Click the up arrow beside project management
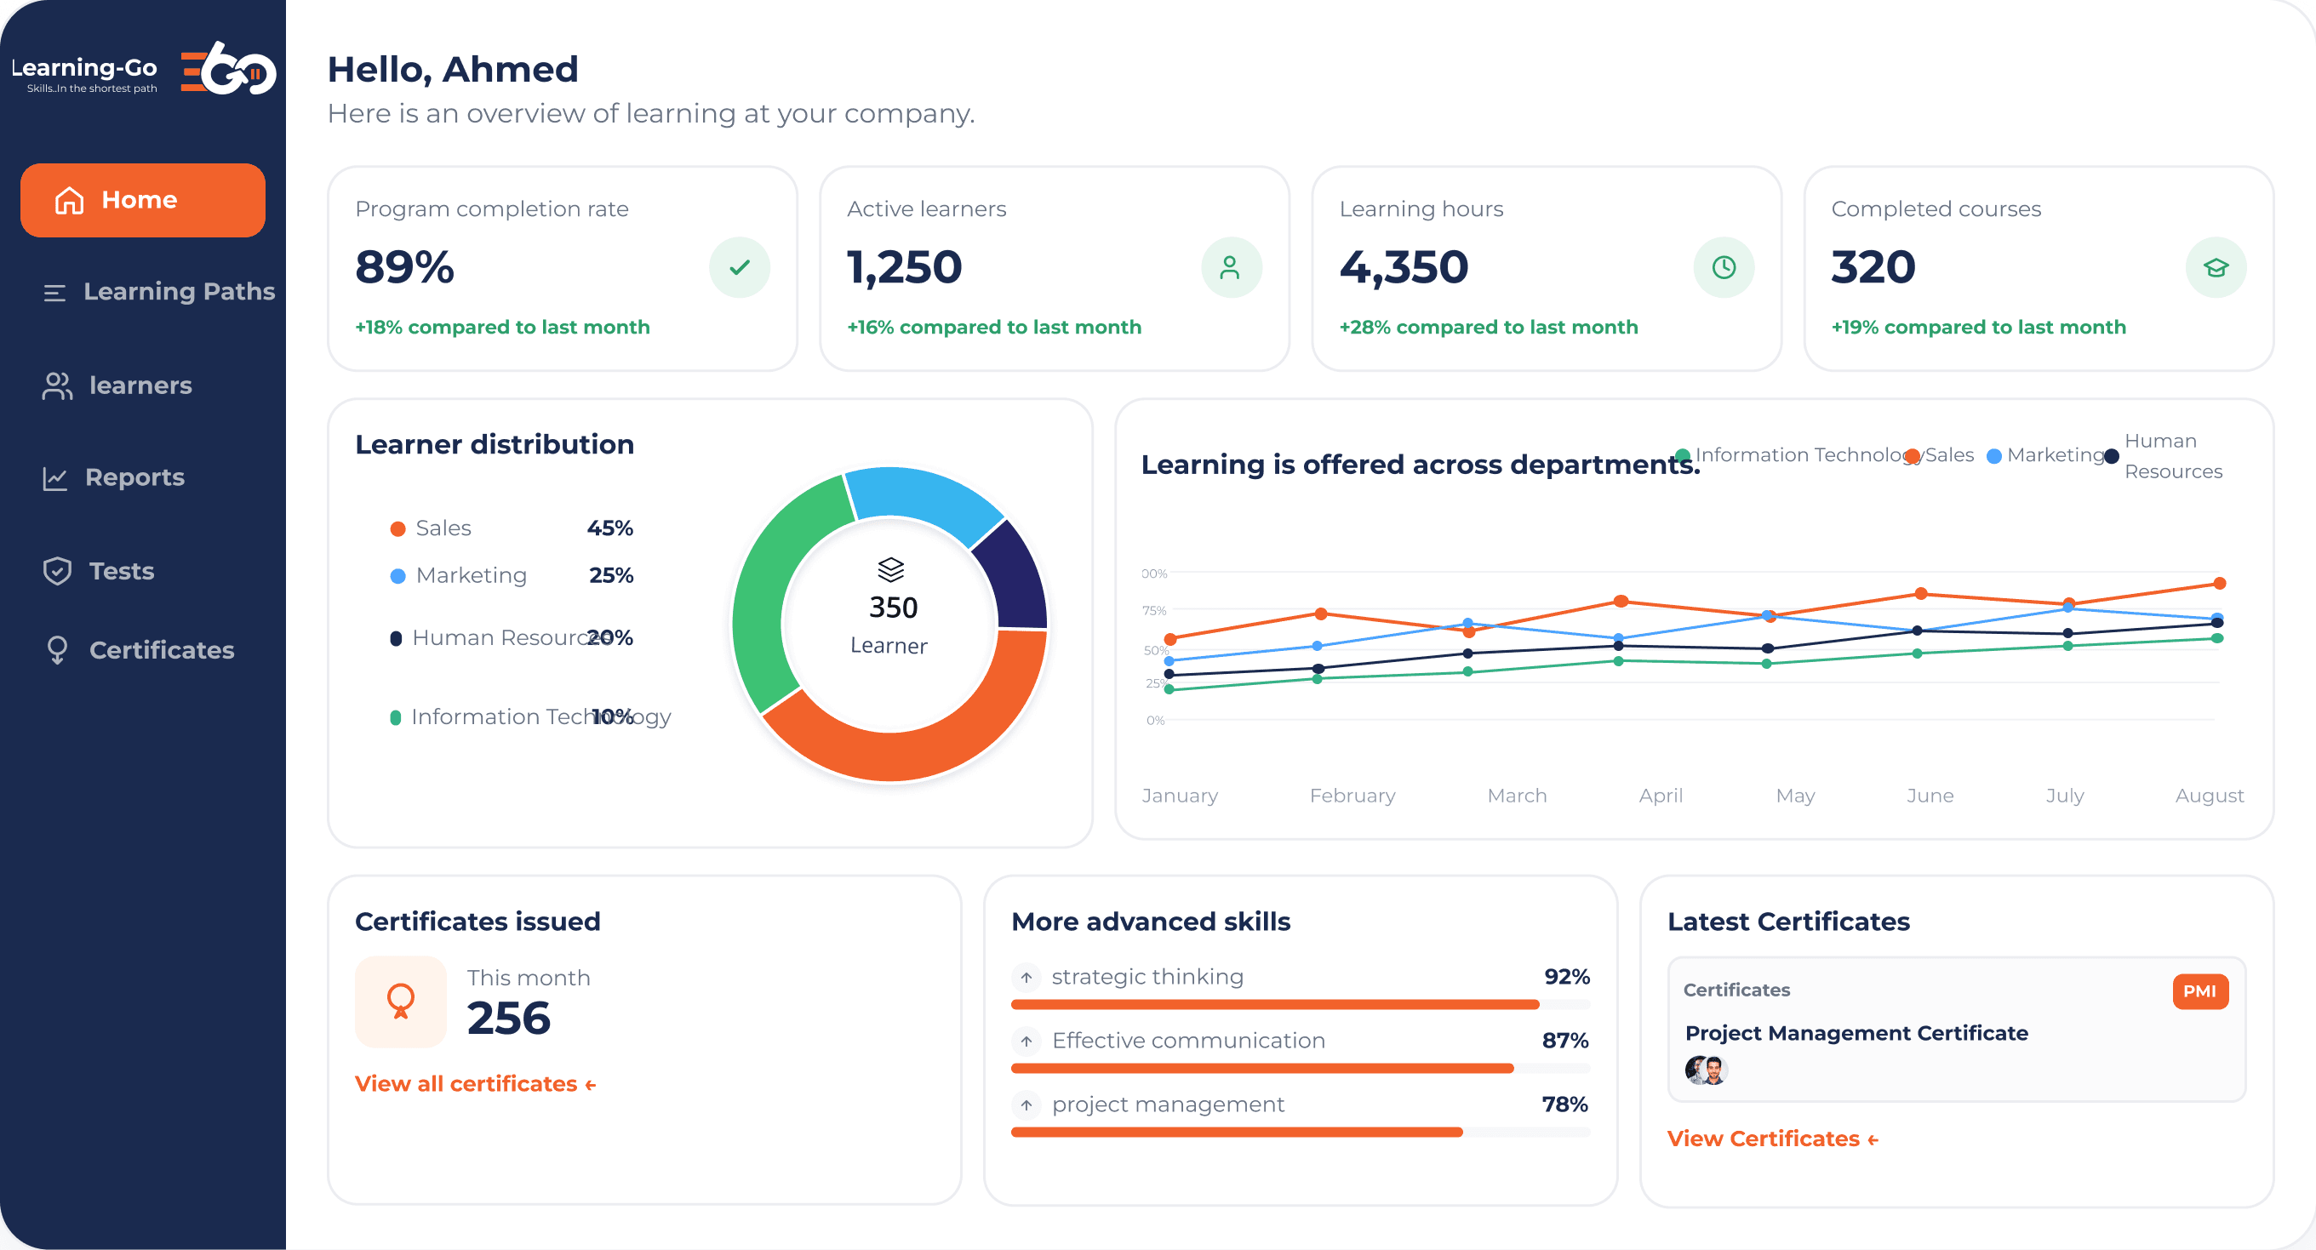Screen dimensions: 2316x1250 coord(1026,1105)
